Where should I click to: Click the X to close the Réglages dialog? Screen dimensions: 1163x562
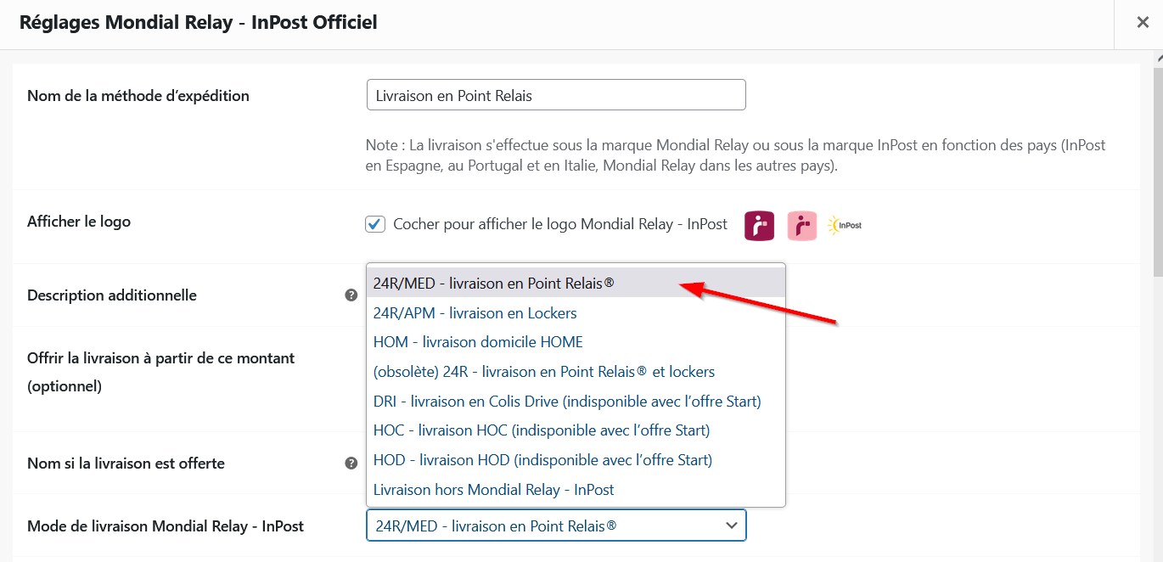pyautogui.click(x=1143, y=22)
